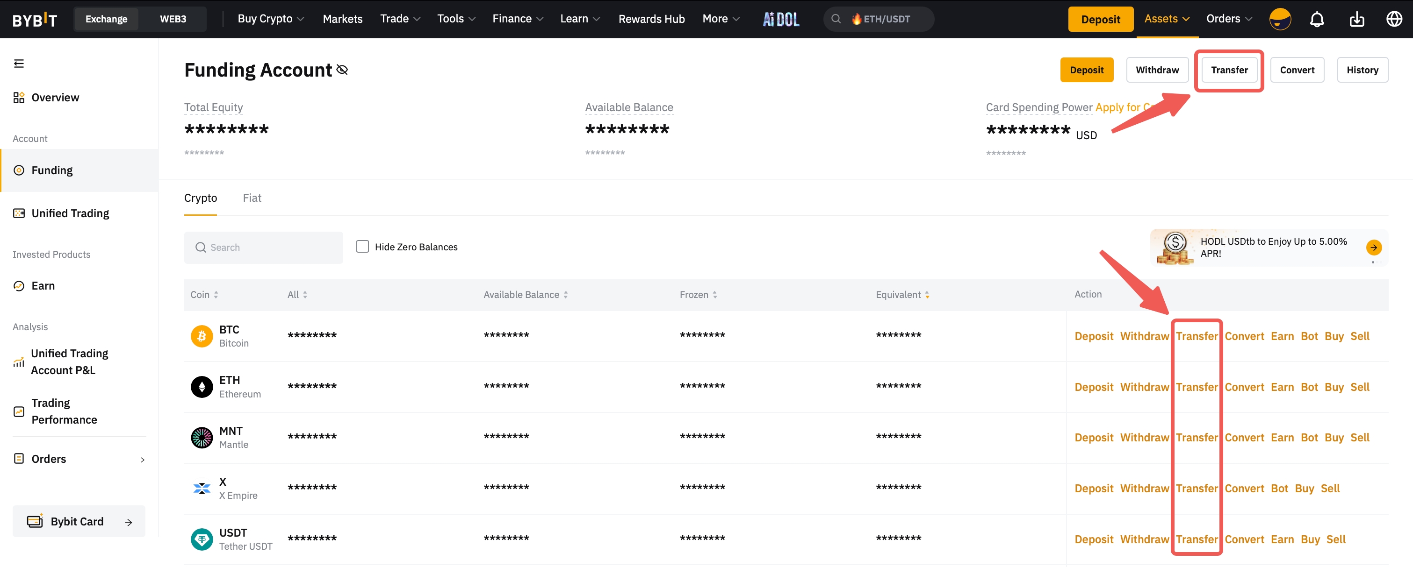
Task: Open Unified Trading in sidebar
Action: pyautogui.click(x=70, y=213)
